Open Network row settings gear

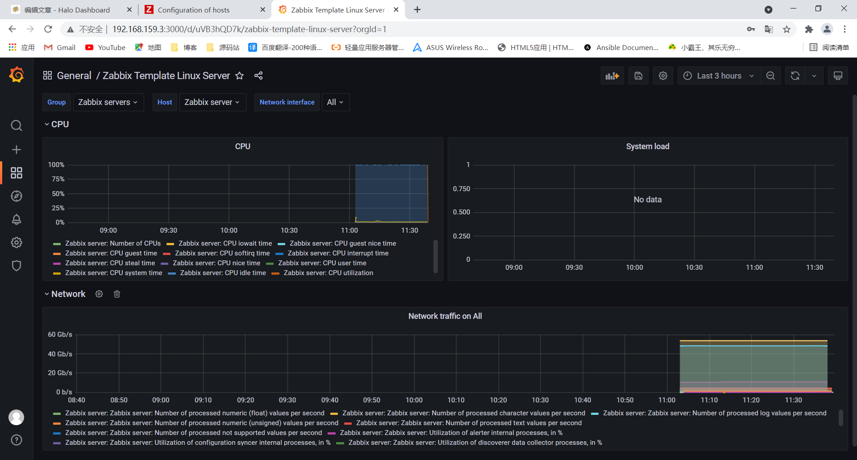point(99,294)
